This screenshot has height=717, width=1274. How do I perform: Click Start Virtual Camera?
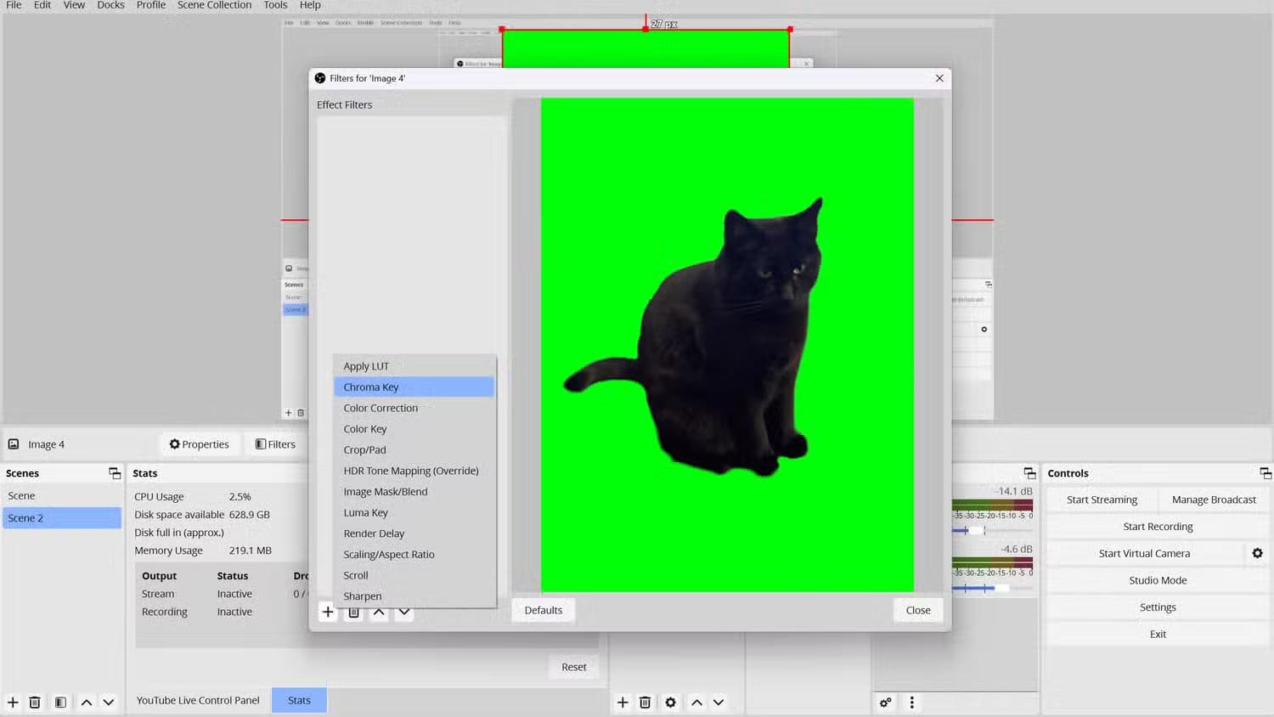tap(1144, 553)
